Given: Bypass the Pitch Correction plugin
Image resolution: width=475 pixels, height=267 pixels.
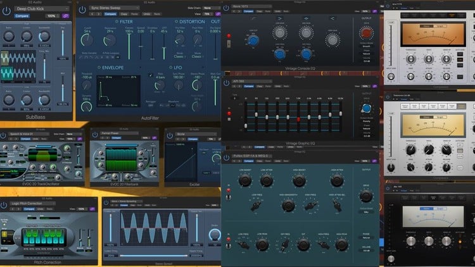Looking at the screenshot, I should pos(4,206).
